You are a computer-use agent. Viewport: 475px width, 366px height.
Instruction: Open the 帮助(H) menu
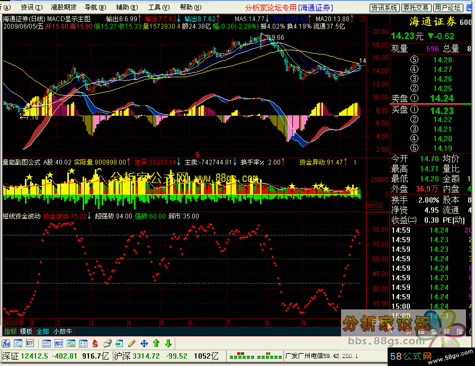[x=191, y=7]
